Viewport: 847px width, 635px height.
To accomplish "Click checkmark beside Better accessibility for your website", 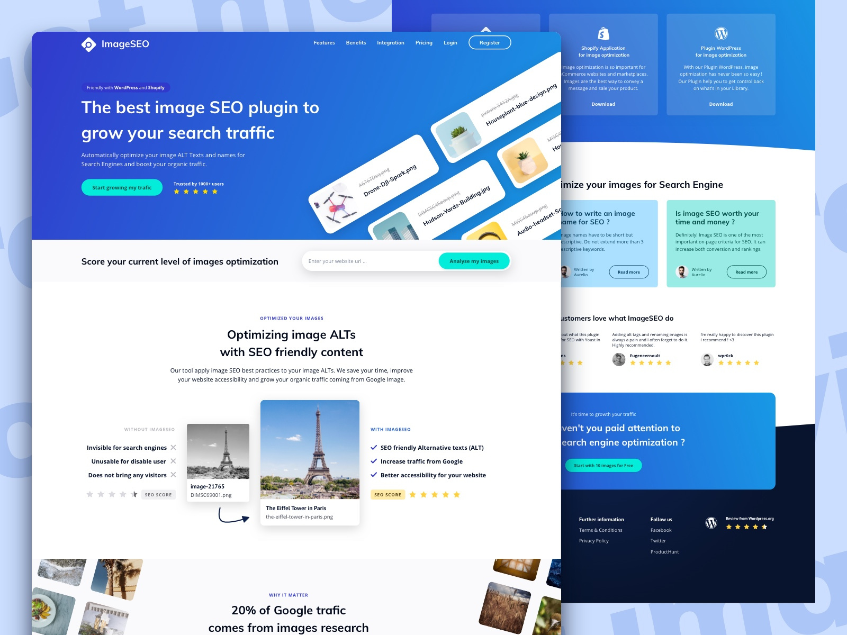I will tap(374, 475).
